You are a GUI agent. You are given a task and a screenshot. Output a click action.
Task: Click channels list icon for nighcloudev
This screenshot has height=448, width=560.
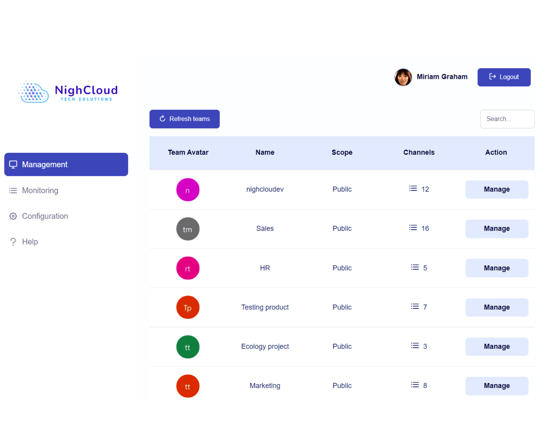point(413,189)
